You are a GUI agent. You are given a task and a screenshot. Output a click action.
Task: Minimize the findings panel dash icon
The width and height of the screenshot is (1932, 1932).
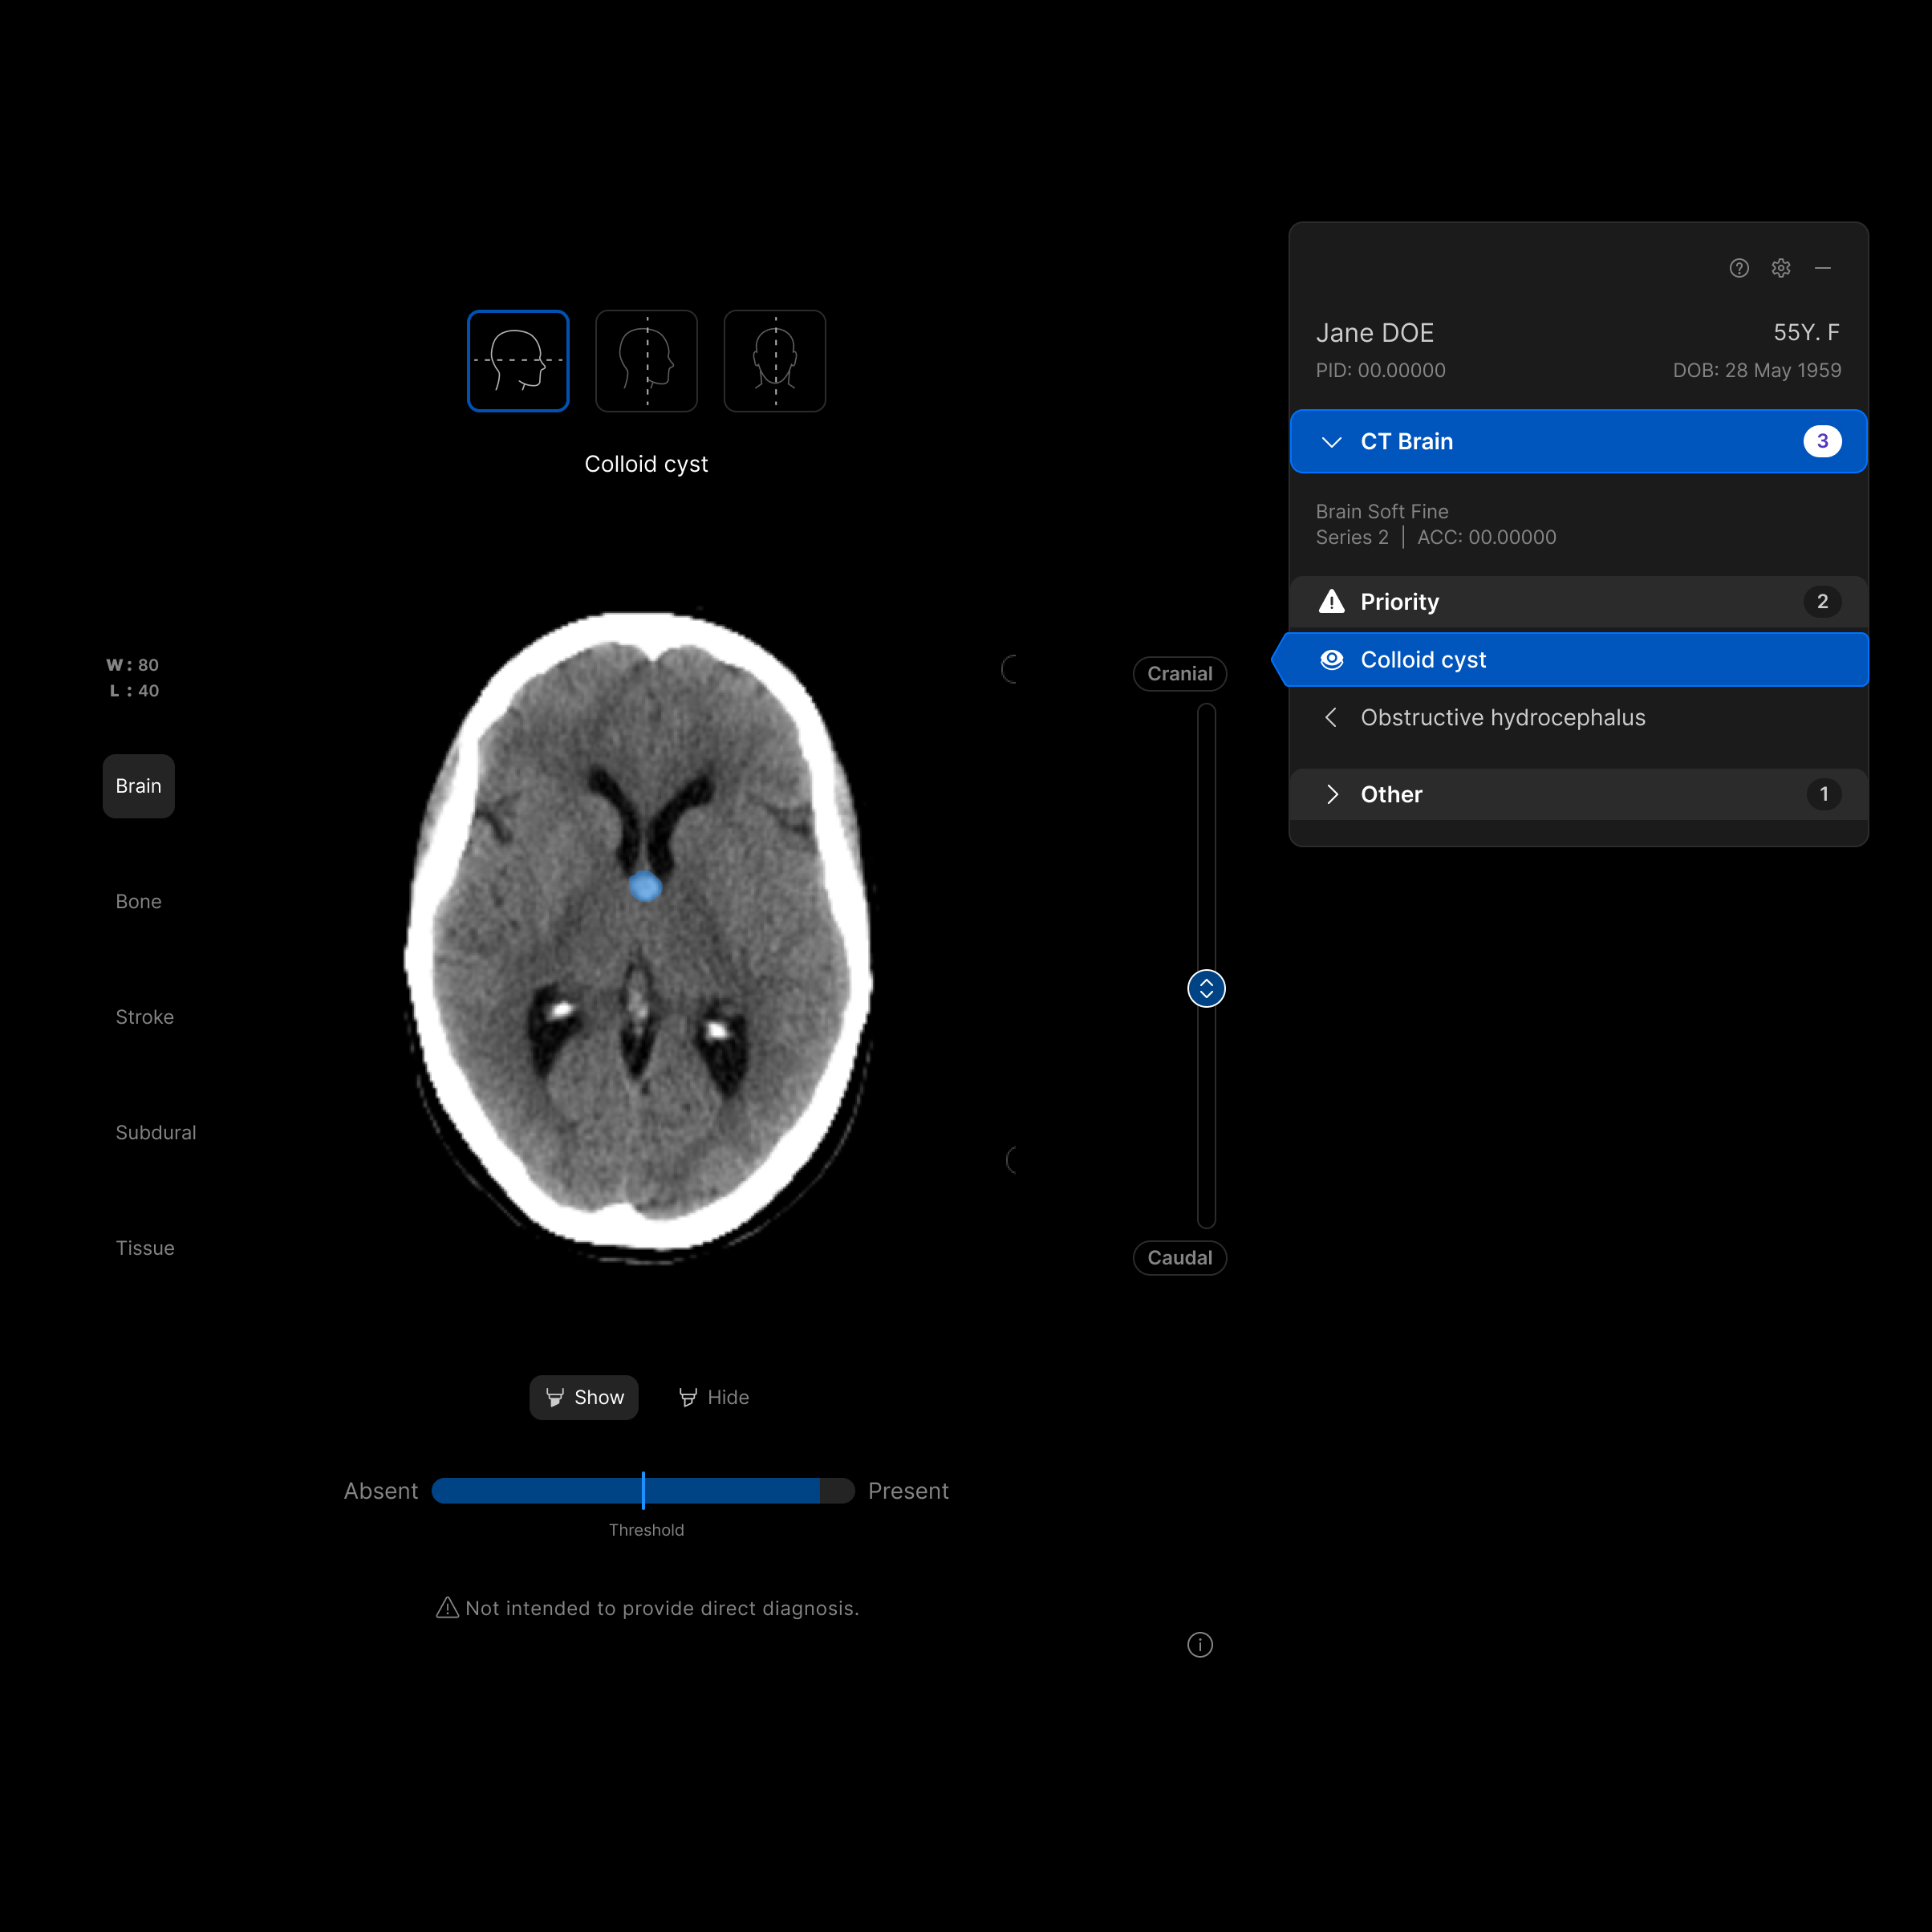coord(1823,268)
